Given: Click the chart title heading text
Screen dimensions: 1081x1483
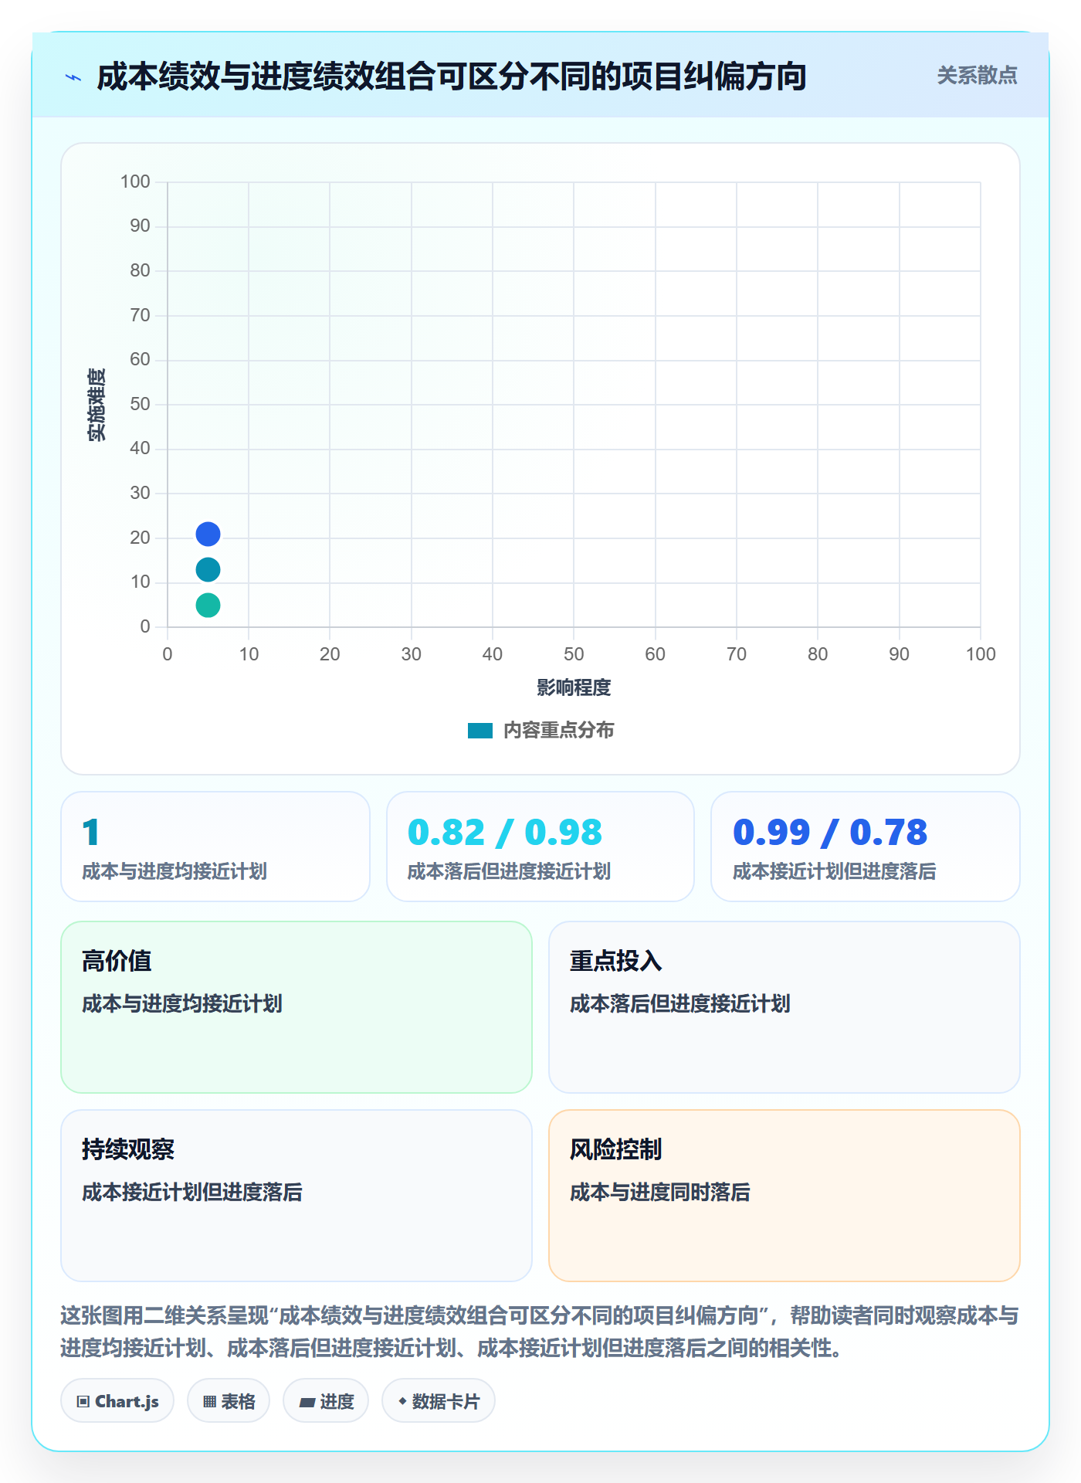Looking at the screenshot, I should [x=452, y=76].
